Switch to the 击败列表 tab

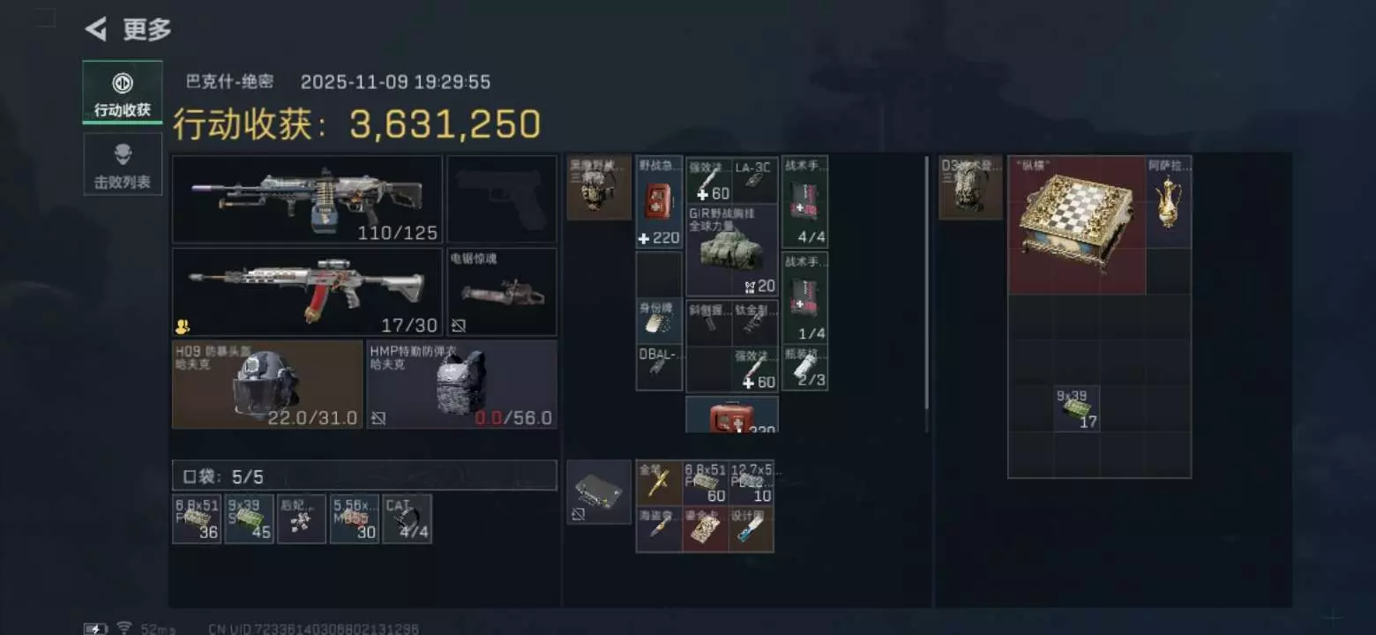coord(123,164)
